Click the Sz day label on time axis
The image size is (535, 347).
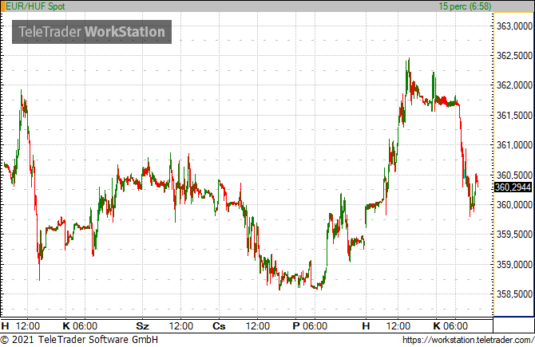point(143,326)
